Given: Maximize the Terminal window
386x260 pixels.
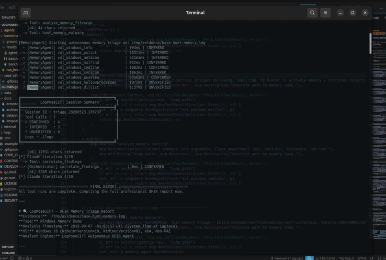Looking at the screenshot, I should tap(352, 13).
